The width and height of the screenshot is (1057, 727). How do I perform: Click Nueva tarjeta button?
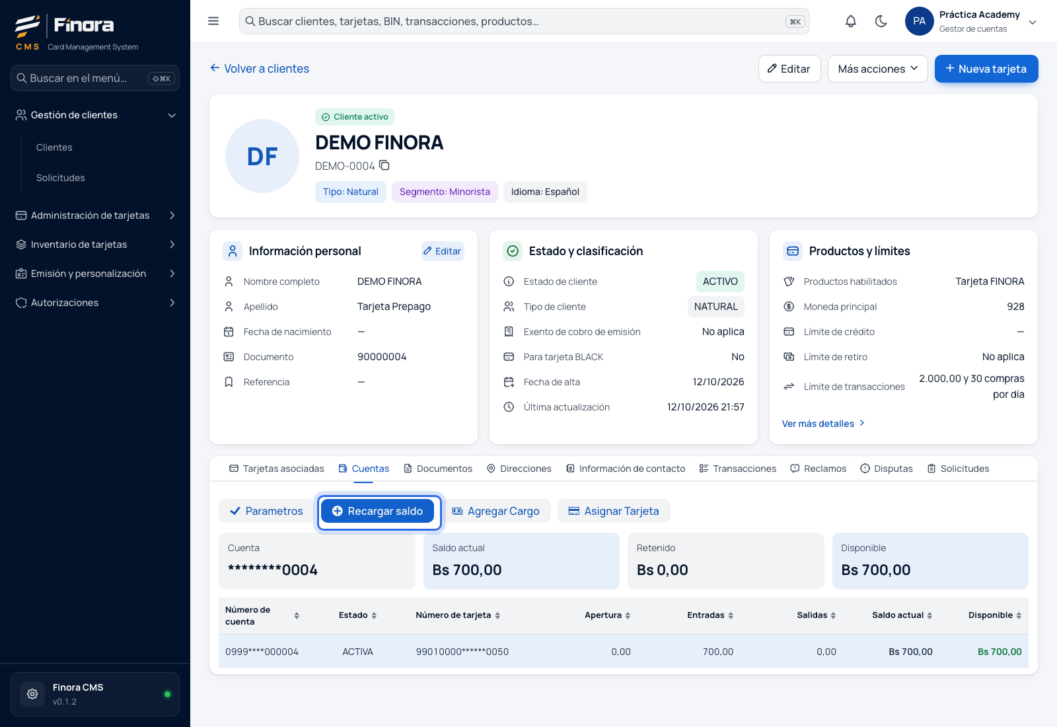(x=986, y=69)
